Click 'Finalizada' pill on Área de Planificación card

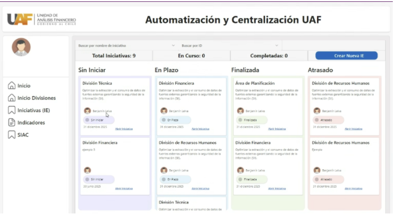[x=252, y=120]
